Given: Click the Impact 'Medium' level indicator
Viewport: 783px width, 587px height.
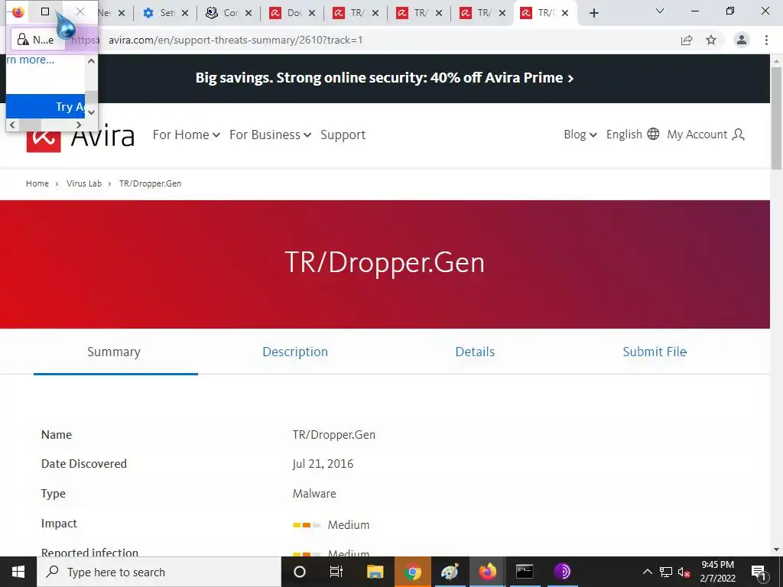Looking at the screenshot, I should pyautogui.click(x=331, y=524).
